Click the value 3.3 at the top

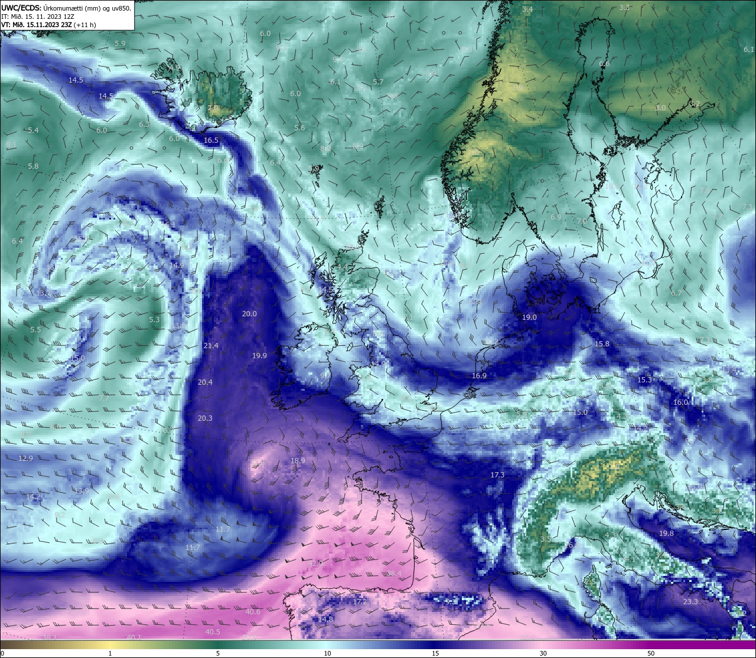coord(624,7)
